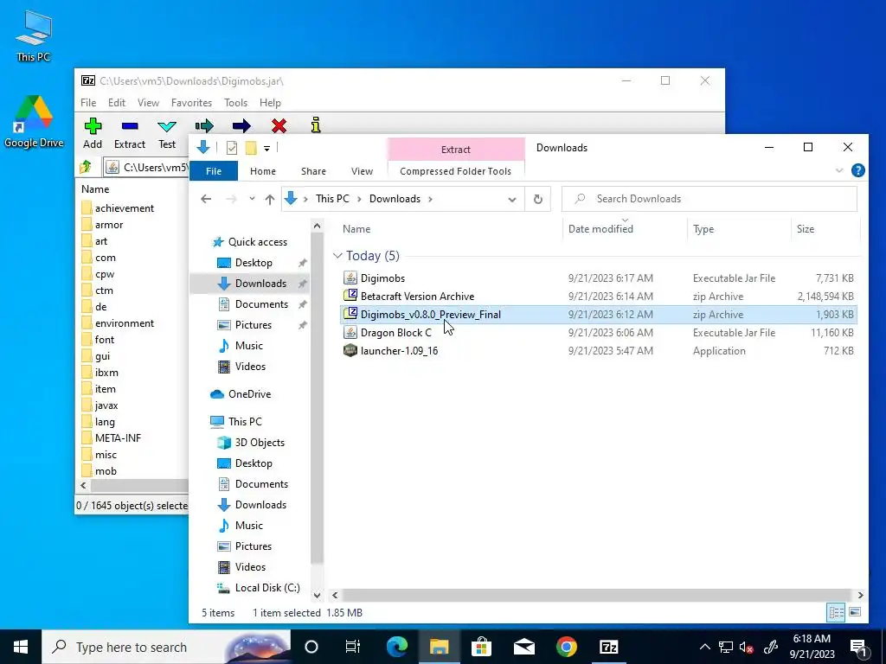Open the File tab in Explorer ribbon

214,171
